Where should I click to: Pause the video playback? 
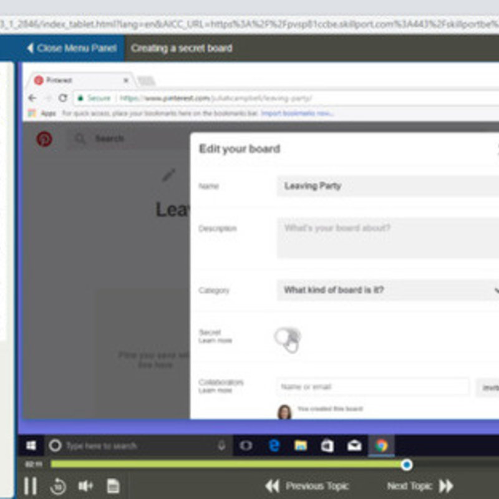pyautogui.click(x=30, y=485)
